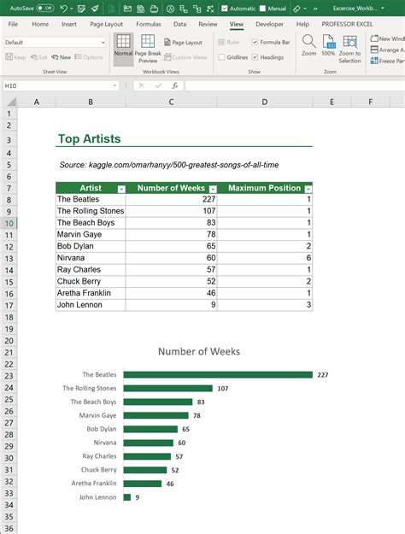405x534 pixels.
Task: Click the format painter brush icon
Action: click(96, 9)
